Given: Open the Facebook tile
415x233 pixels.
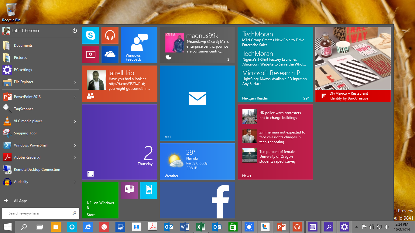Looking at the screenshot, I should tap(197, 200).
